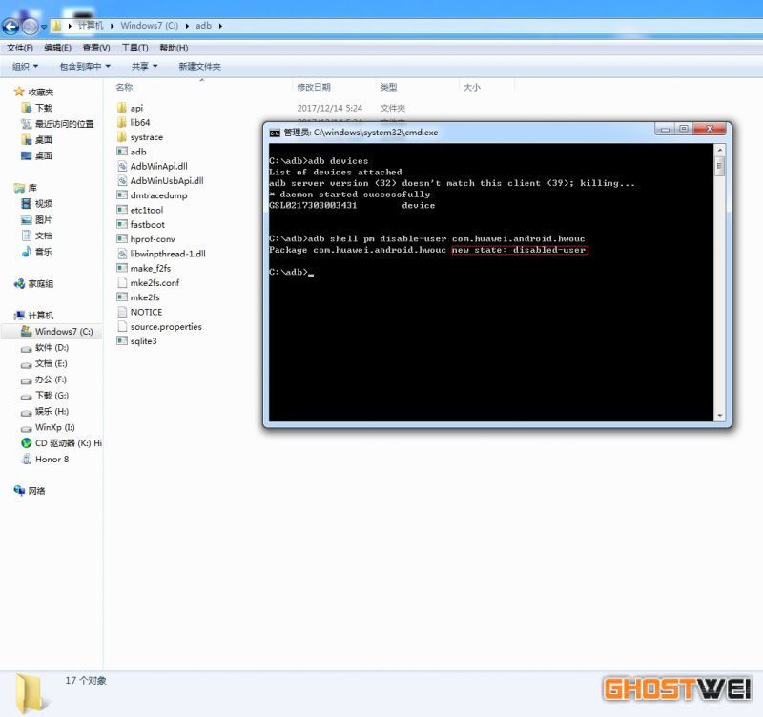Open the 工具(T) menu

[x=134, y=48]
